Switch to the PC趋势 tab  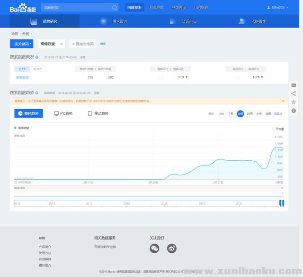coord(63,114)
